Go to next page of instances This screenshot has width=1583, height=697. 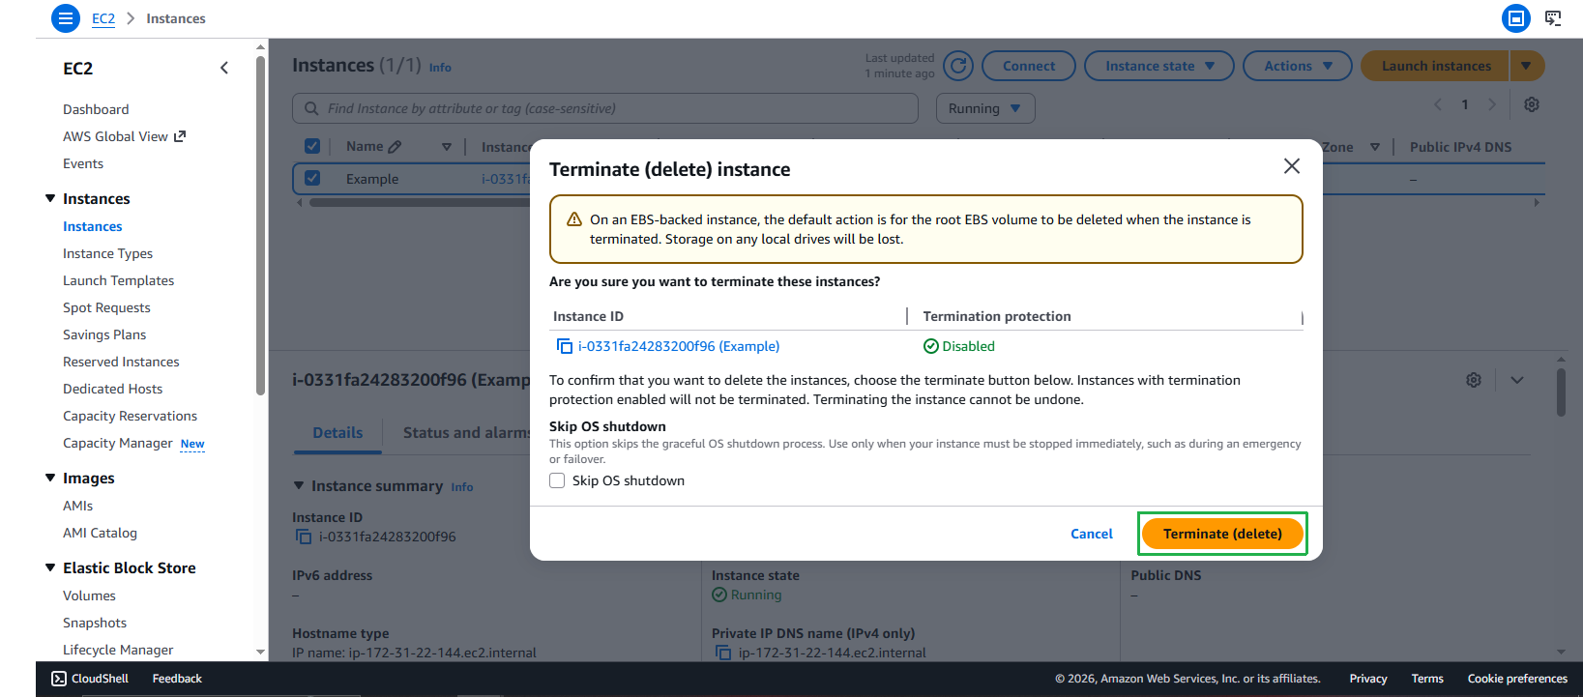1492,104
